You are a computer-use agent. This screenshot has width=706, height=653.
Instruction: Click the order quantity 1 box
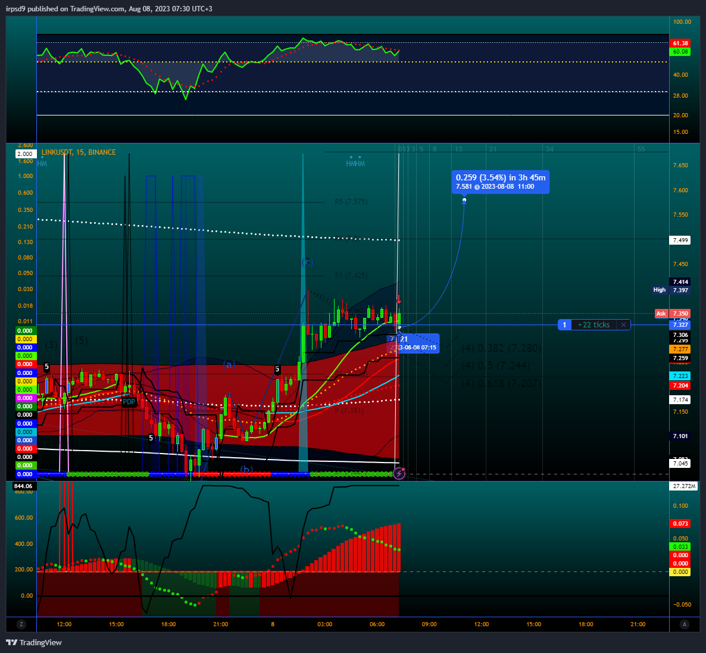(564, 324)
